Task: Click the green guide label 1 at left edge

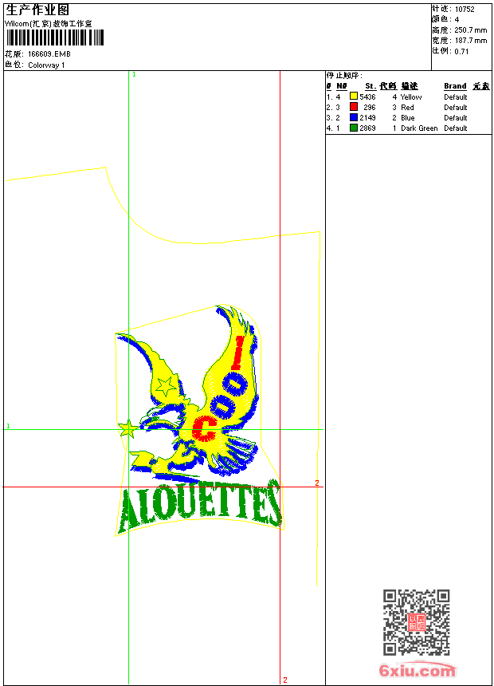Action: coord(8,426)
